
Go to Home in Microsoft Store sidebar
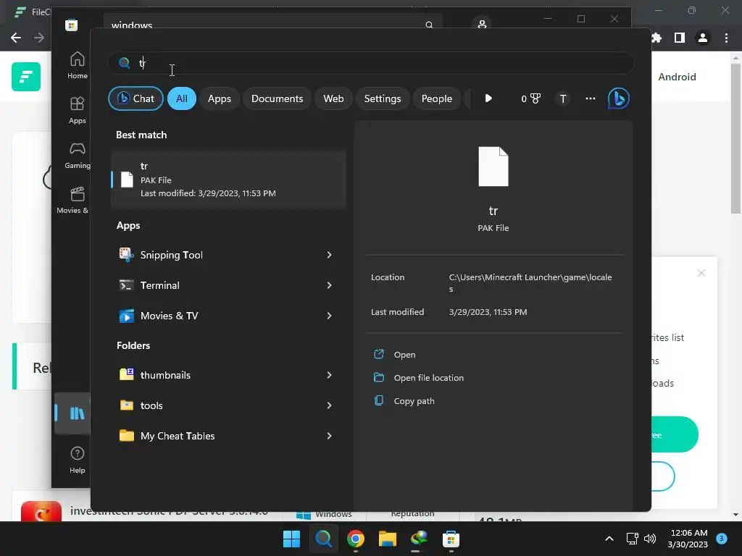77,65
